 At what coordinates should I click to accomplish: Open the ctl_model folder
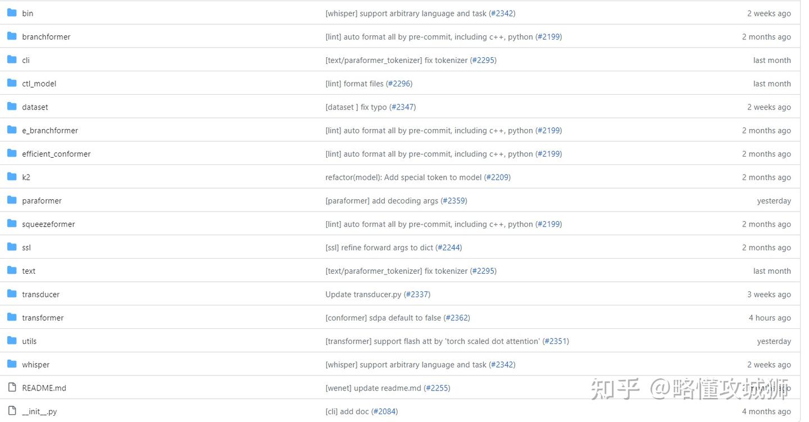pyautogui.click(x=39, y=84)
